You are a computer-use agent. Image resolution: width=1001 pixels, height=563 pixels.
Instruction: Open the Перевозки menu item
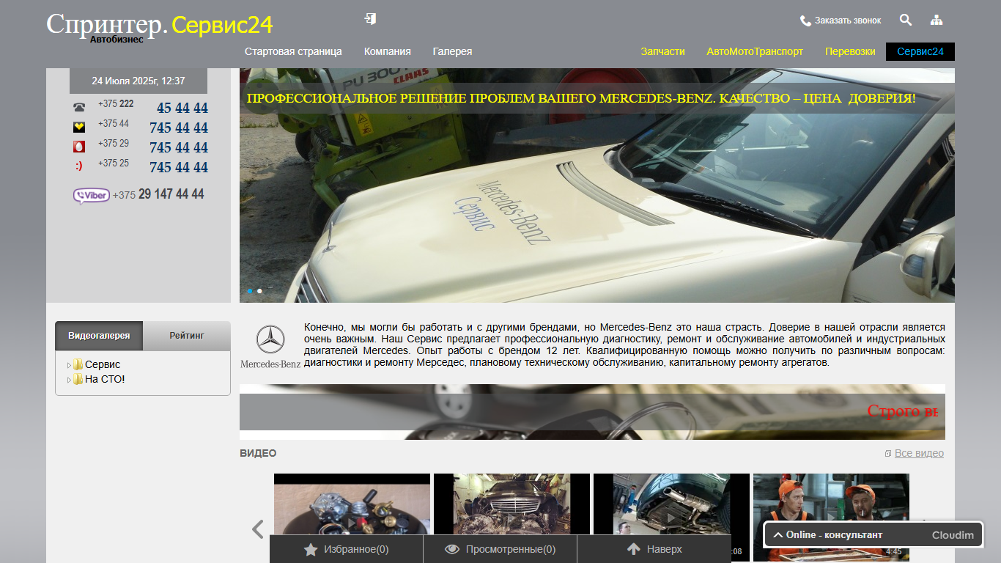tap(850, 51)
